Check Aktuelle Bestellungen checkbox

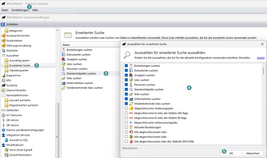click(x=126, y=127)
